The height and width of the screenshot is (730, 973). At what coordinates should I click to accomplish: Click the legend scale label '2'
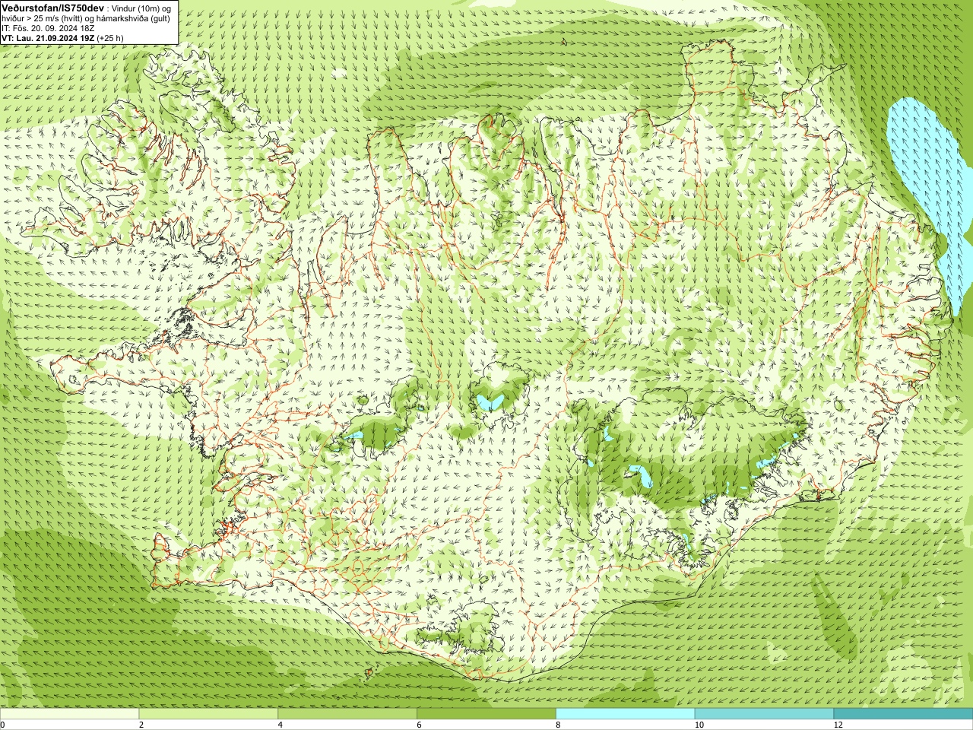pos(141,725)
